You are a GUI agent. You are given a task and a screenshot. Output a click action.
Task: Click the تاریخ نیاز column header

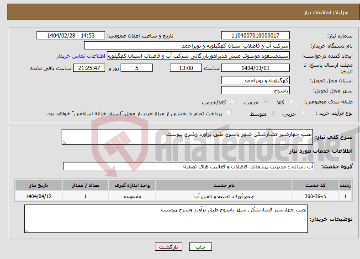click(x=38, y=185)
